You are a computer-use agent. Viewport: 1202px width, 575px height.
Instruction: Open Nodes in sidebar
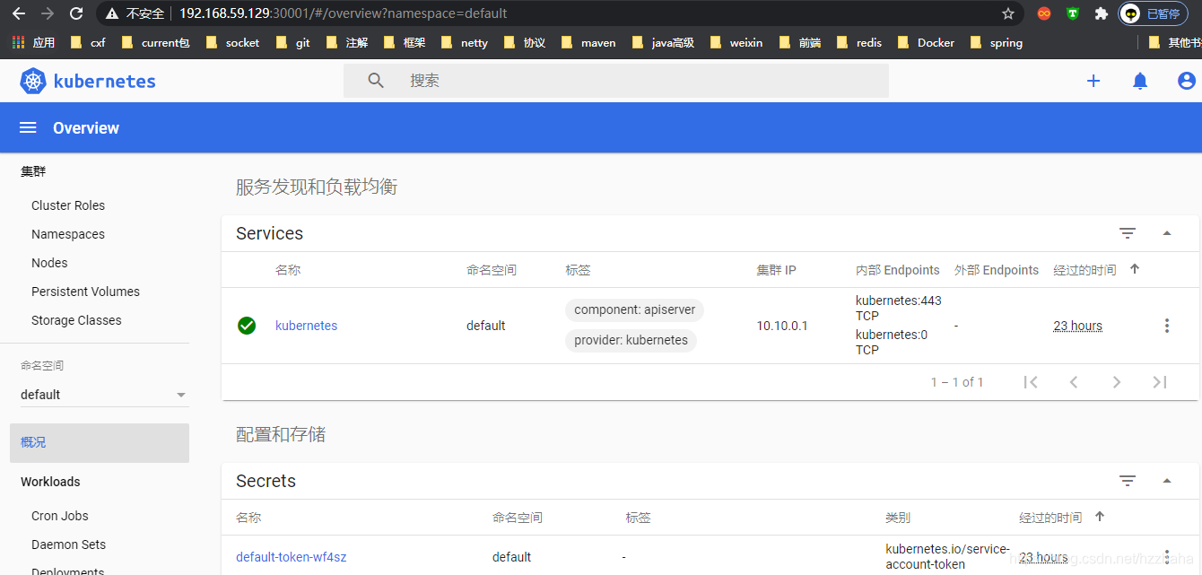(x=49, y=263)
